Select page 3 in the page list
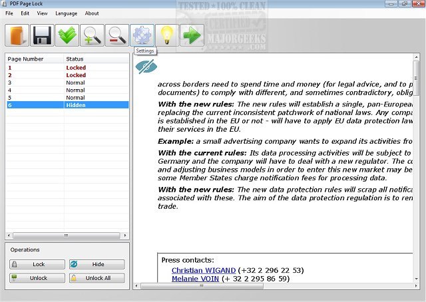Image resolution: width=426 pixels, height=302 pixels. coord(67,82)
